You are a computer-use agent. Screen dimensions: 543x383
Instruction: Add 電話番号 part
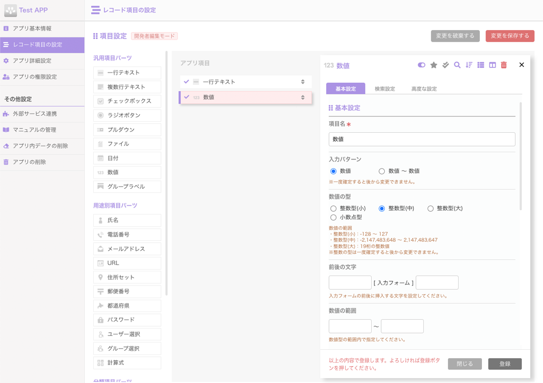click(127, 234)
